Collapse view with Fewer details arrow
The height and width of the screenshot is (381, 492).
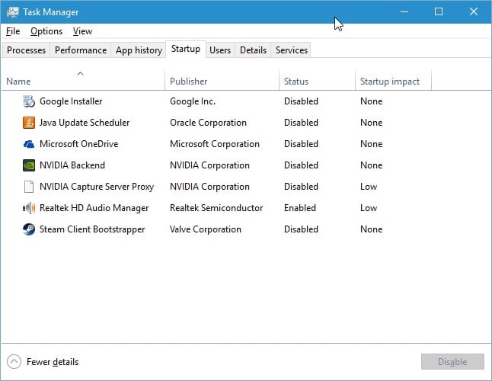click(14, 362)
